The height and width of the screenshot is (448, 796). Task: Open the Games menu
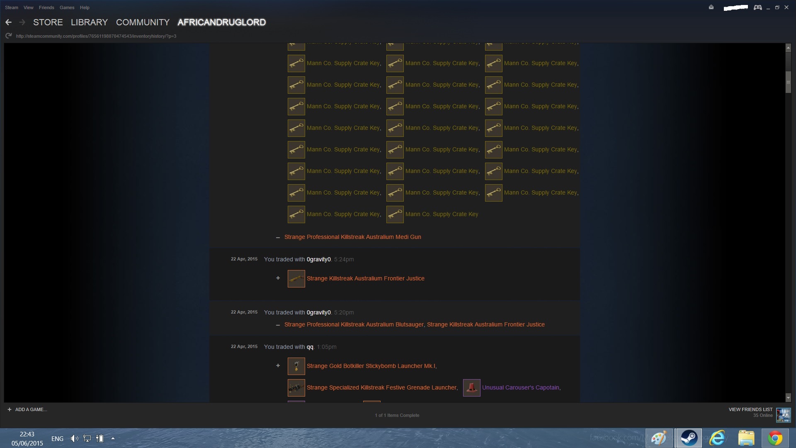tap(67, 7)
